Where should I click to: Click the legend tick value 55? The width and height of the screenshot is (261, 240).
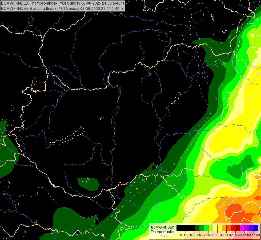(x=254, y=235)
